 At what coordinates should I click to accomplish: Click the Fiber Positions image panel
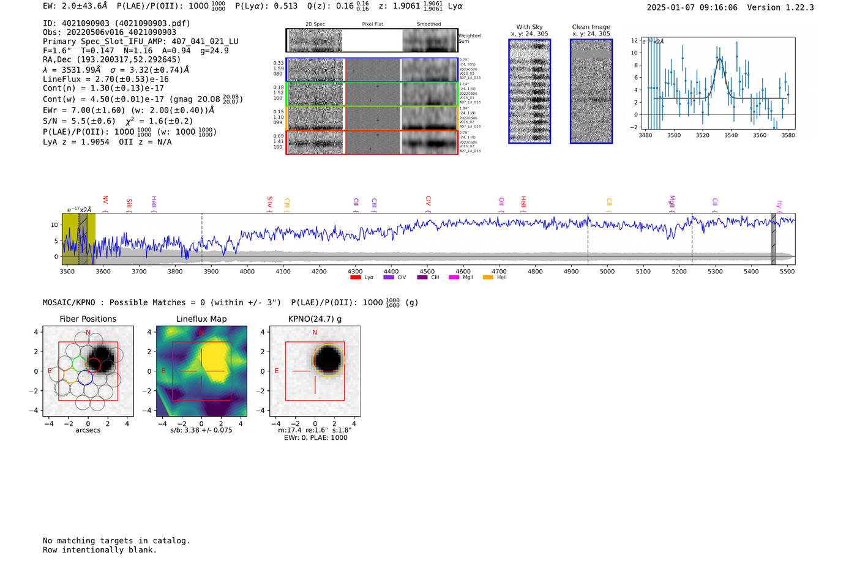(88, 371)
